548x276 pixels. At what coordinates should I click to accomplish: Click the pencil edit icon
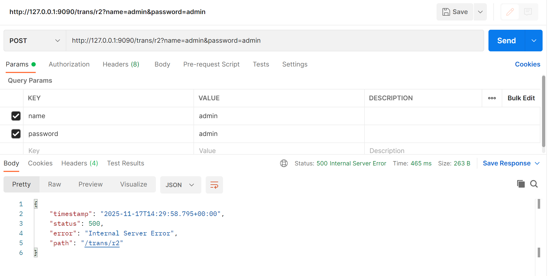click(x=510, y=12)
